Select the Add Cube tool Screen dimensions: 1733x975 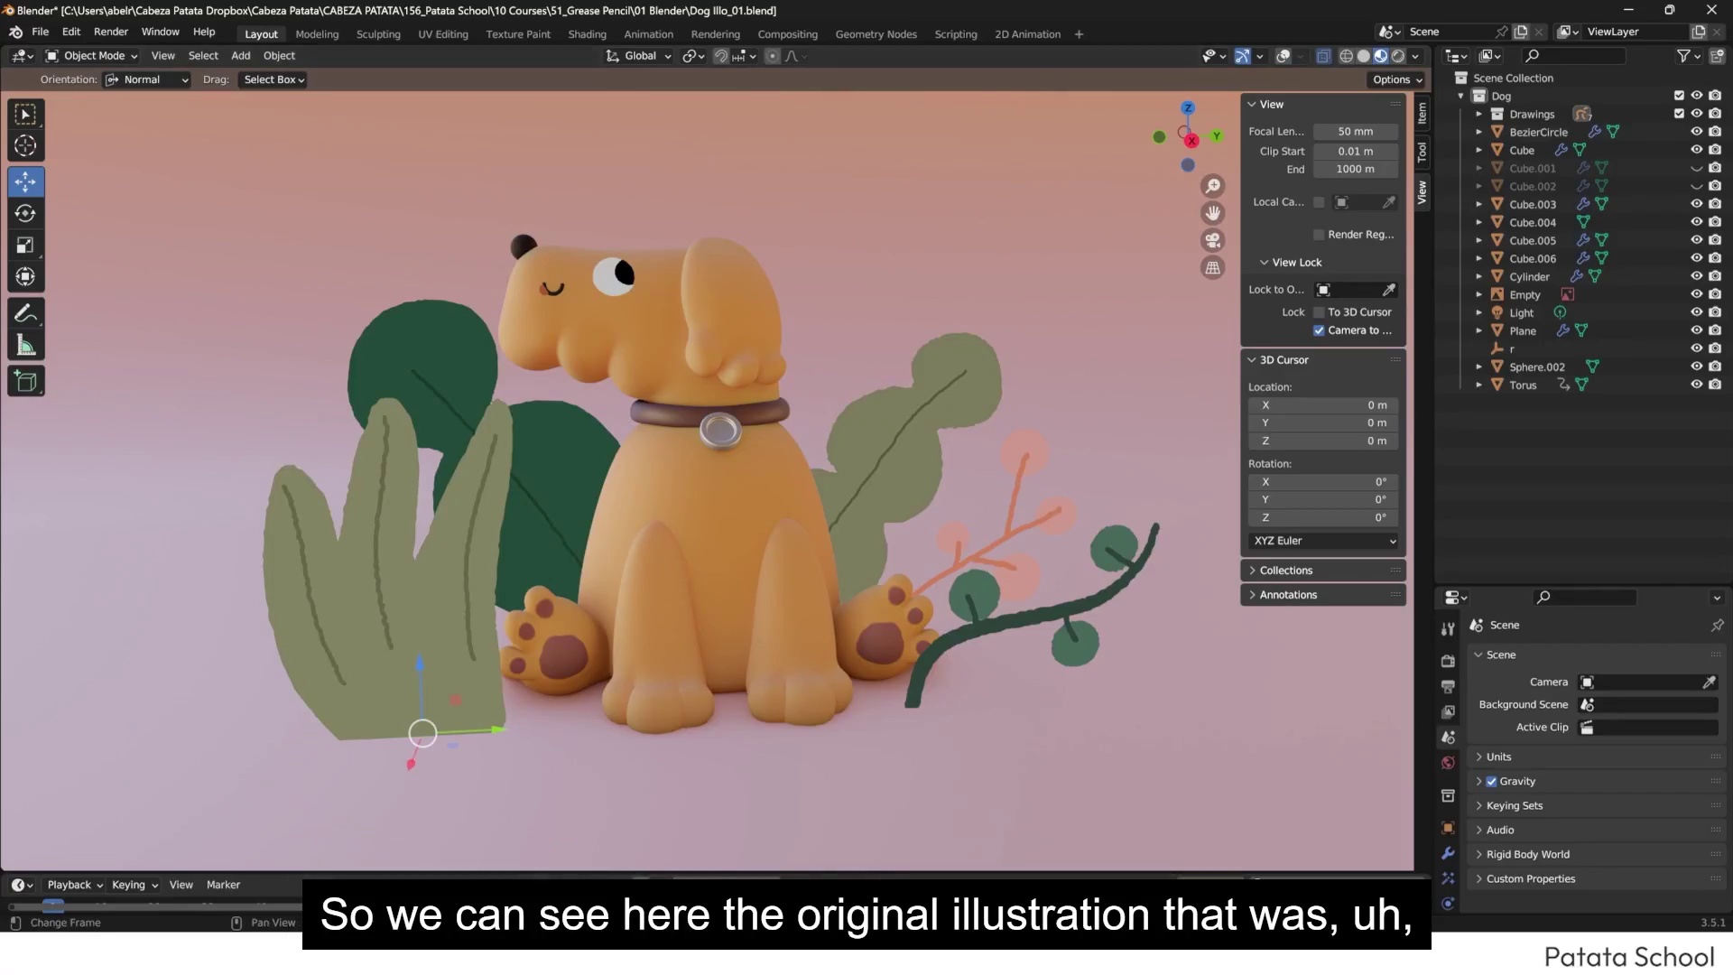tap(25, 382)
